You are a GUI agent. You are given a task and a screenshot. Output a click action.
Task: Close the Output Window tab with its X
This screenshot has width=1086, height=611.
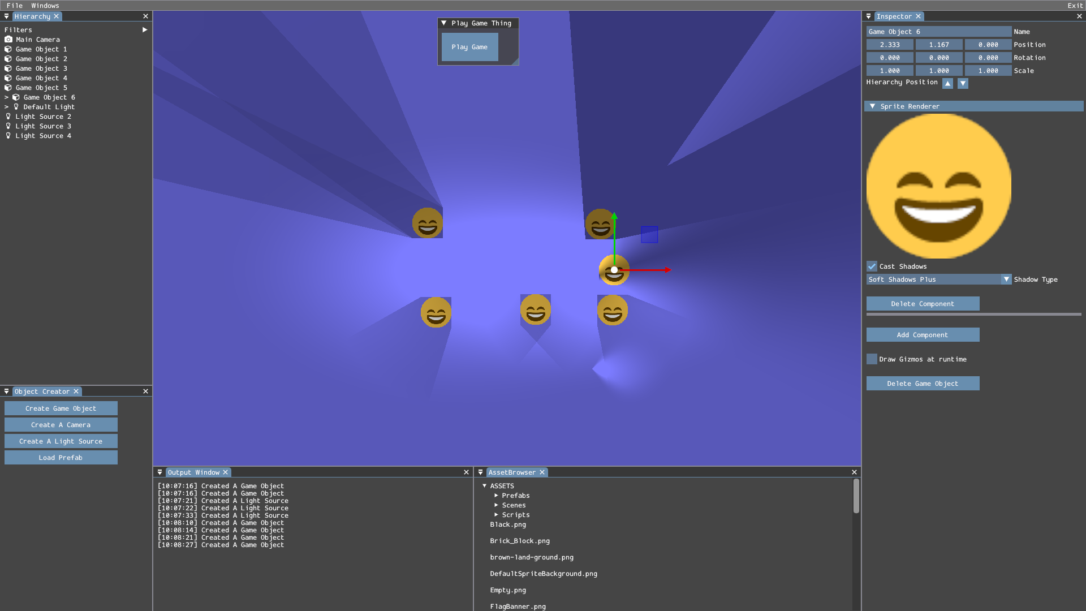coord(226,472)
